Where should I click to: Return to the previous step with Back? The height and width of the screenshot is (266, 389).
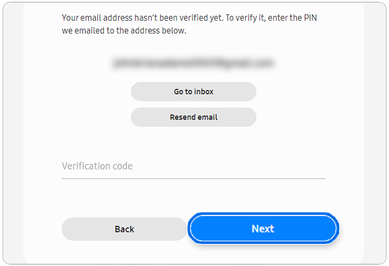pyautogui.click(x=124, y=229)
